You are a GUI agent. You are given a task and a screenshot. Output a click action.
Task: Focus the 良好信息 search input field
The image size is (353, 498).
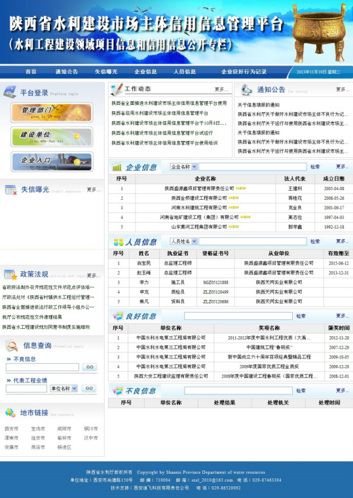[238, 316]
